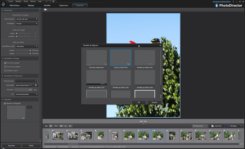This screenshot has width=245, height=149.
Task: Click the PhotoDirector upgrade arrow icon
Action: point(217,5)
